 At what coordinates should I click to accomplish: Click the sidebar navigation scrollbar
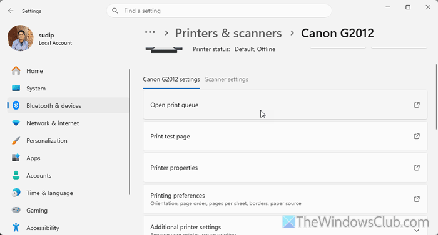(130, 132)
